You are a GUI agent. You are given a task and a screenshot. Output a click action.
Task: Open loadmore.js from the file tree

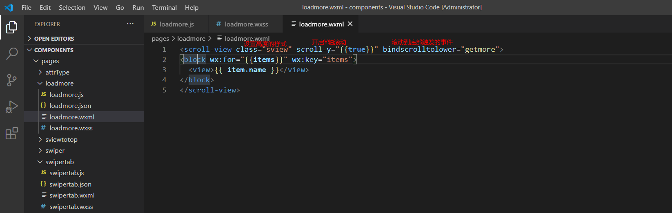pos(67,94)
